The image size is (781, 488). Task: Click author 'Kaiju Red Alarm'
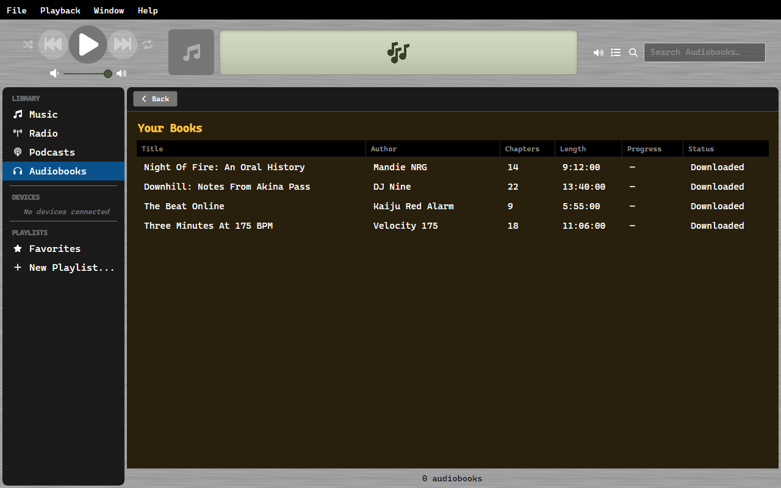[414, 206]
